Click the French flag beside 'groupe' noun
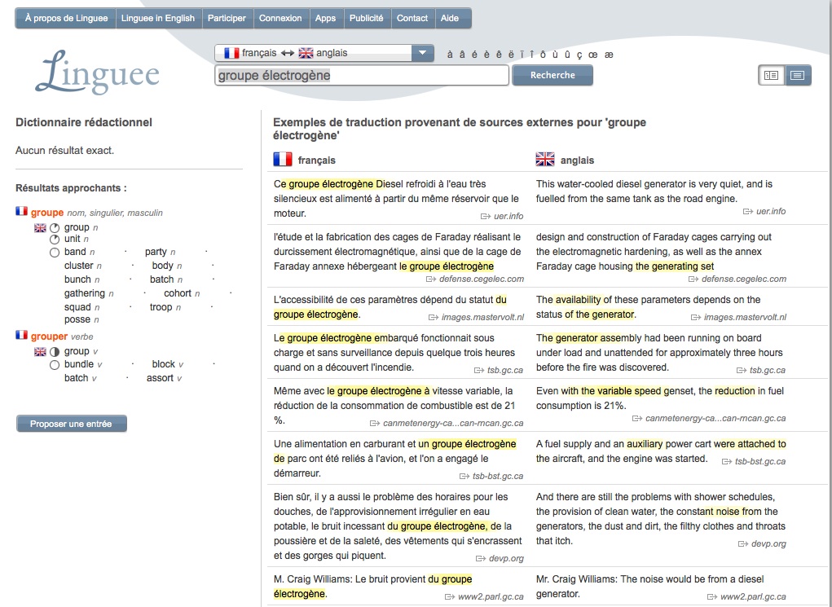Viewport: 832px width, 607px height. tap(22, 212)
